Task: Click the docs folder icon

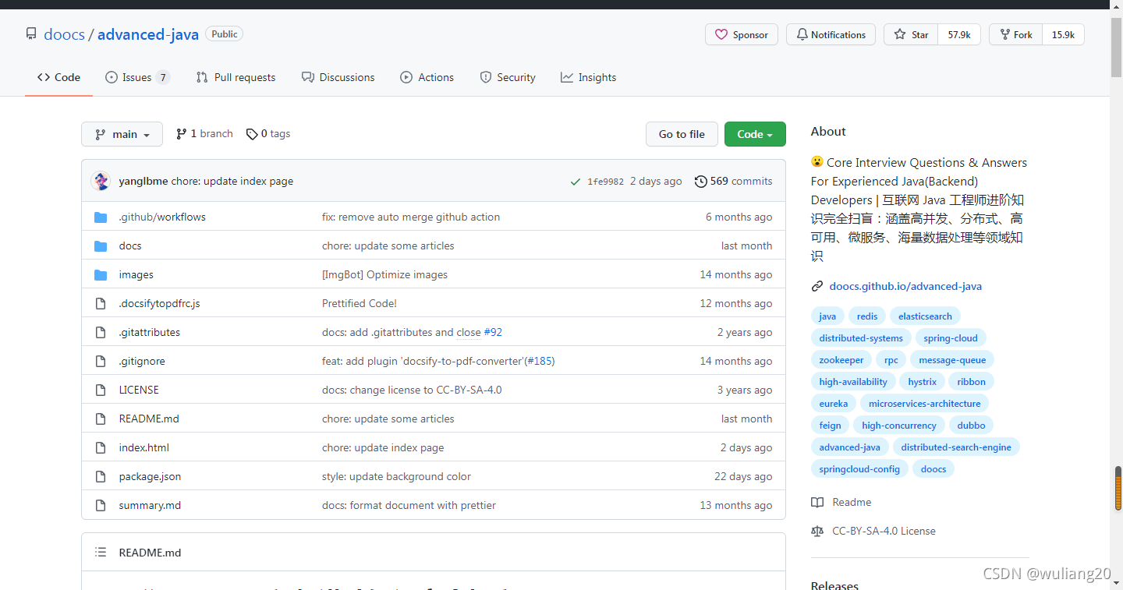Action: (x=101, y=246)
